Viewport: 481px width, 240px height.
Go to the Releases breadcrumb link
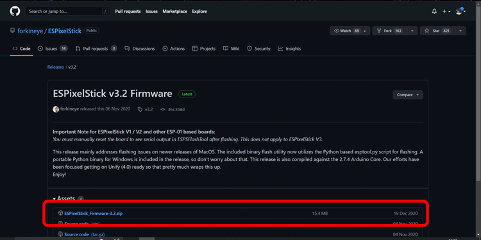click(x=56, y=67)
